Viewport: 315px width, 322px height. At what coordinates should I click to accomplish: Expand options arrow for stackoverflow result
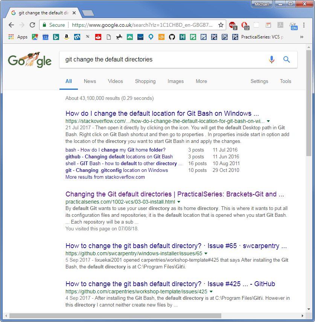268,121
